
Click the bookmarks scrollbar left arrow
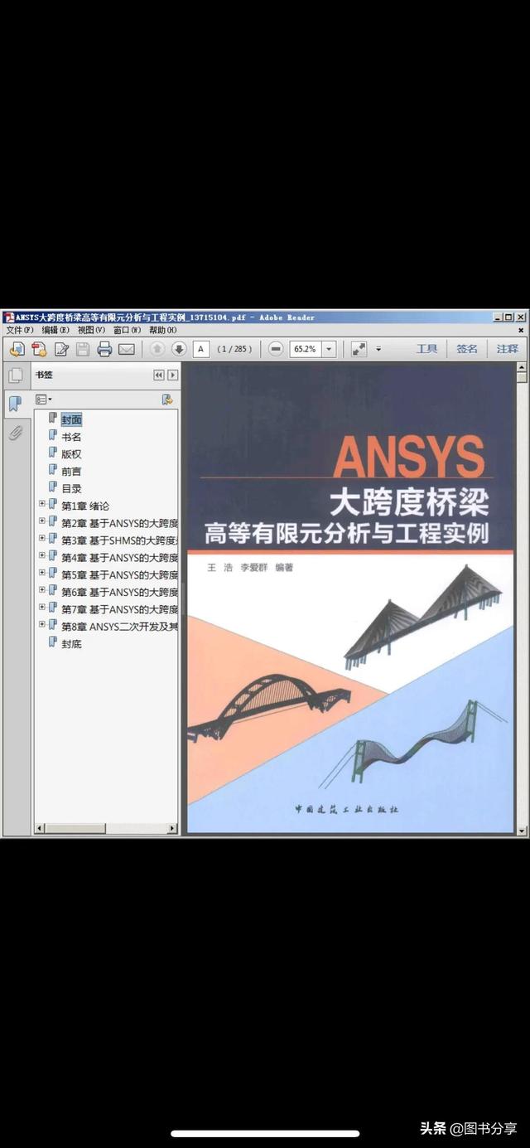pos(39,828)
